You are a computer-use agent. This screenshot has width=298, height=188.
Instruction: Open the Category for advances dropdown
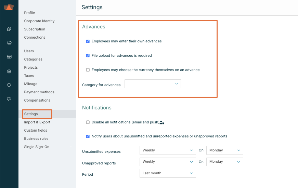(x=153, y=84)
